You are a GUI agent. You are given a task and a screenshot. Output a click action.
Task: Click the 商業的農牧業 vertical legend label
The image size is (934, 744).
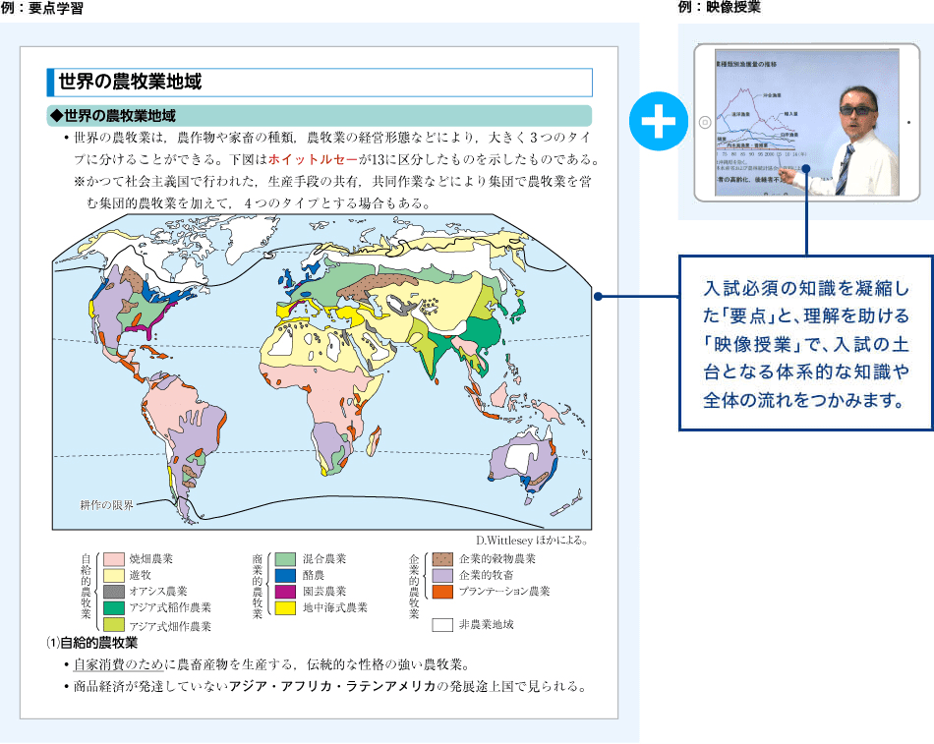pyautogui.click(x=258, y=586)
